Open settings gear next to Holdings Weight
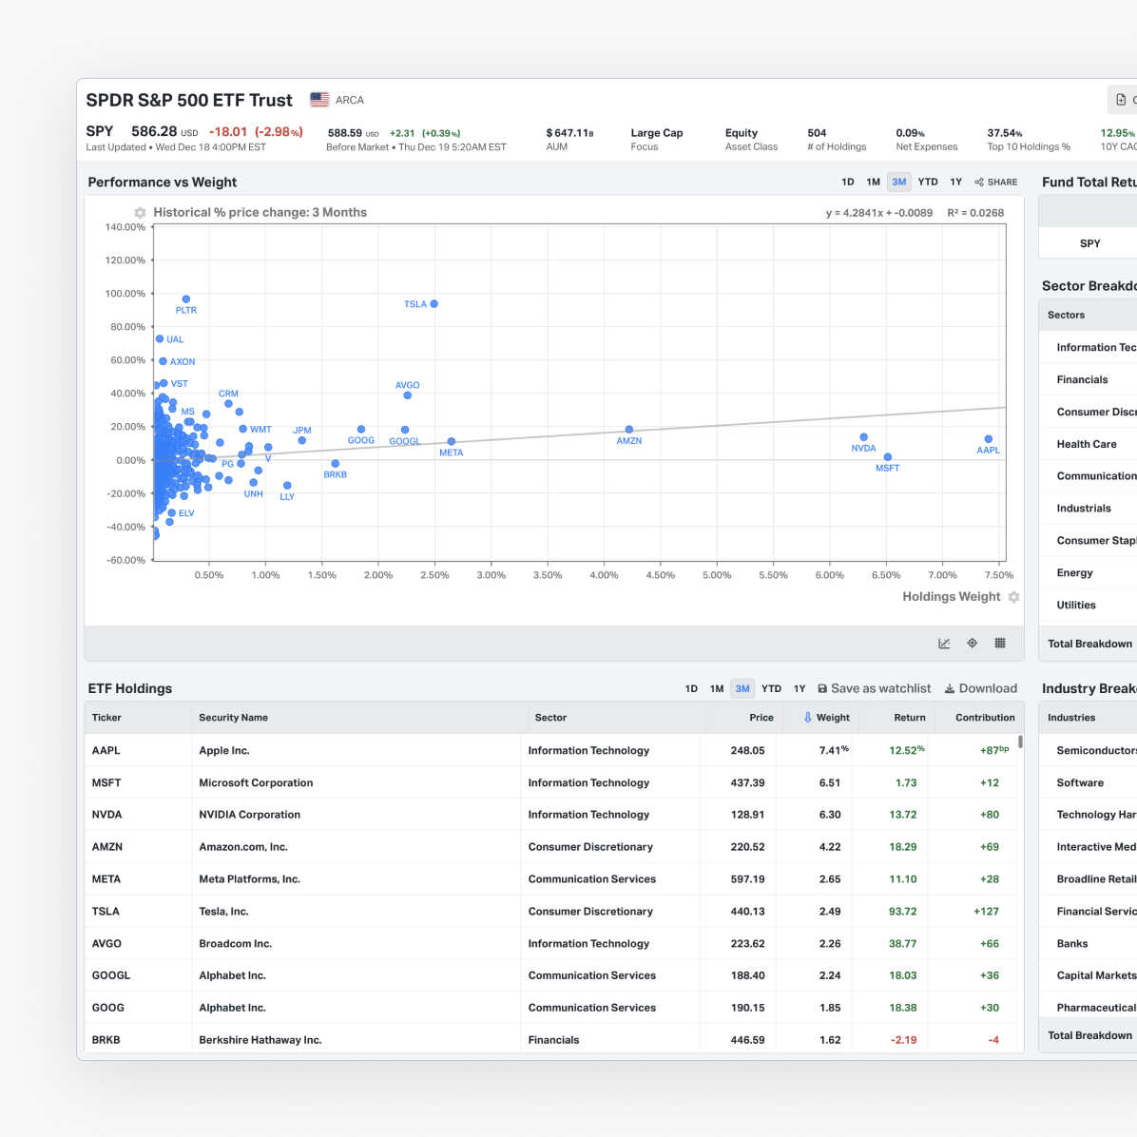The image size is (1137, 1137). pyautogui.click(x=1013, y=597)
